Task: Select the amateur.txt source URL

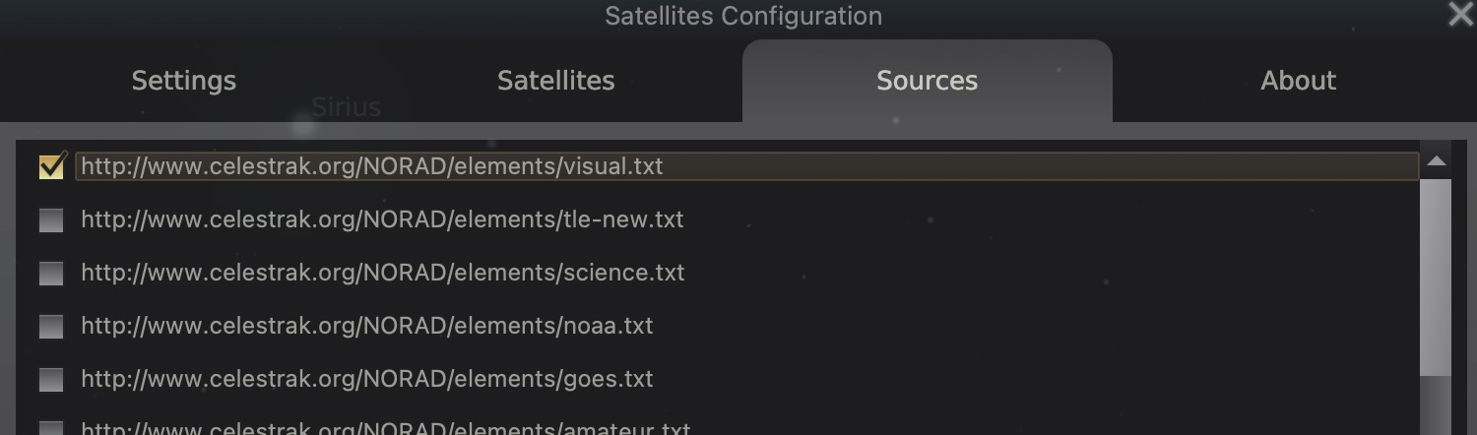Action: pyautogui.click(x=385, y=430)
